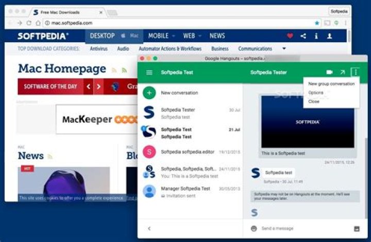
Task: Open the group chat Softpedia, Softpedia, Soft...
Action: coord(191,172)
